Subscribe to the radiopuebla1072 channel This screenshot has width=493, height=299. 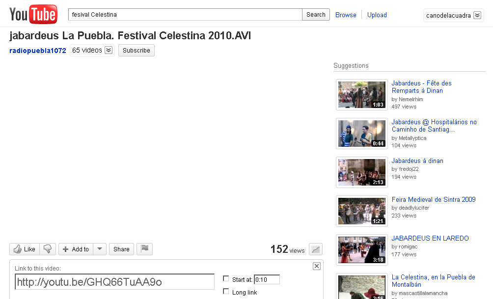click(x=137, y=50)
